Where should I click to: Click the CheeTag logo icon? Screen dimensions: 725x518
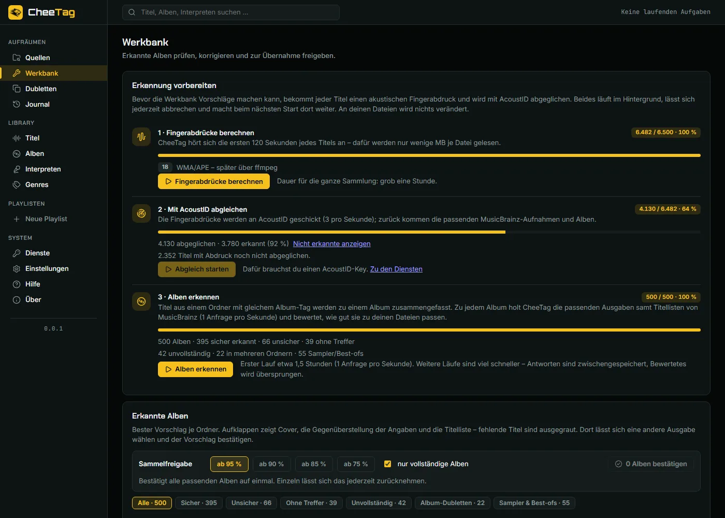tap(16, 12)
